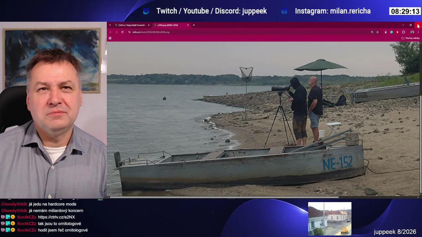Click the message 'tak jsou to ornitologové'
Screen dimensions: 422x237
[x=59, y=224]
